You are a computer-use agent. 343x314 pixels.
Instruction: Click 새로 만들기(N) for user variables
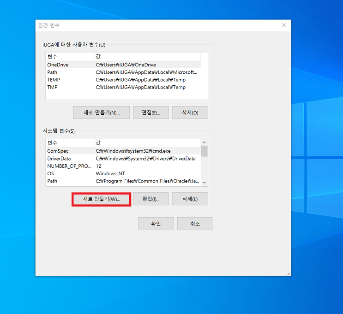pos(102,113)
